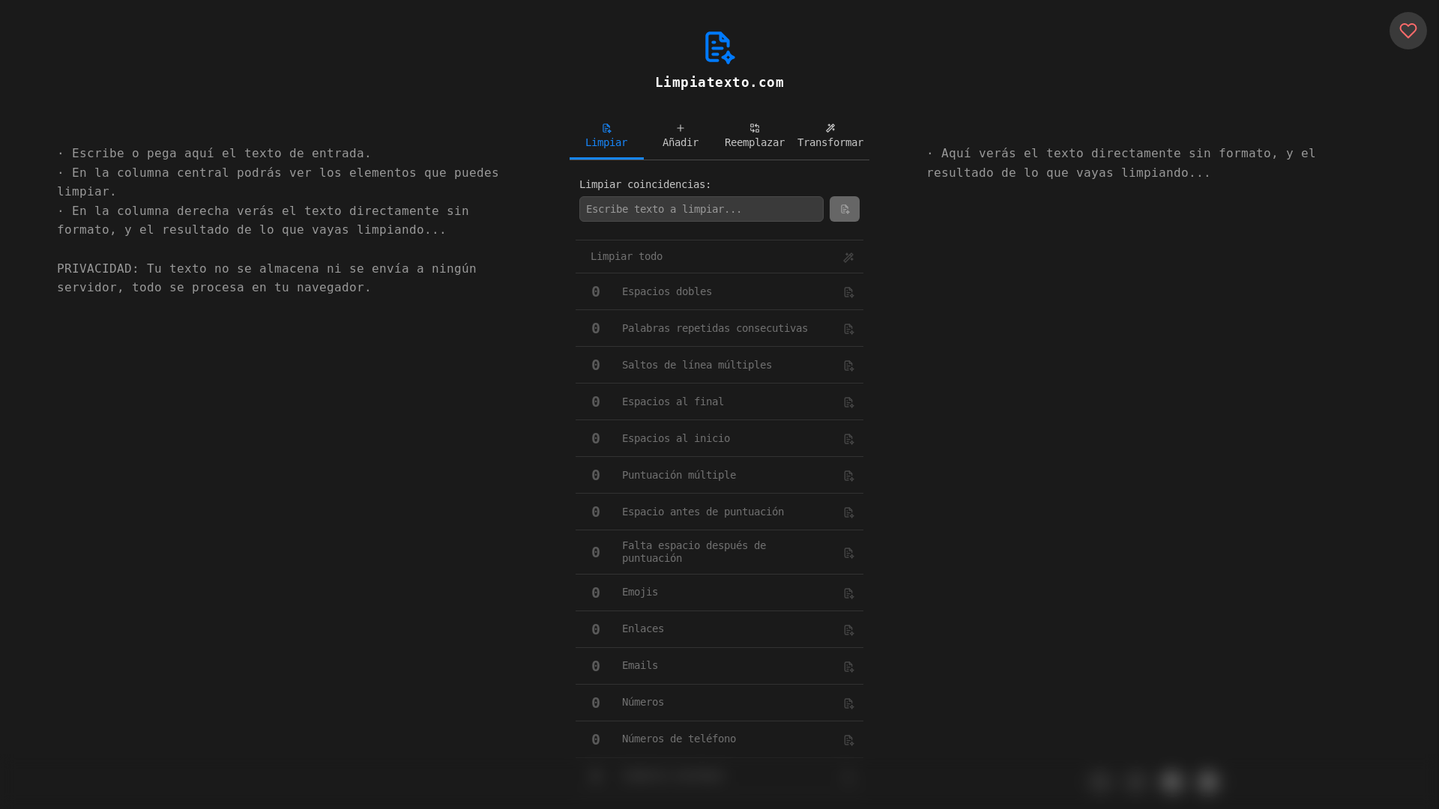The image size is (1439, 809).
Task: Select the 'Enlaces' row text
Action: coord(643,628)
